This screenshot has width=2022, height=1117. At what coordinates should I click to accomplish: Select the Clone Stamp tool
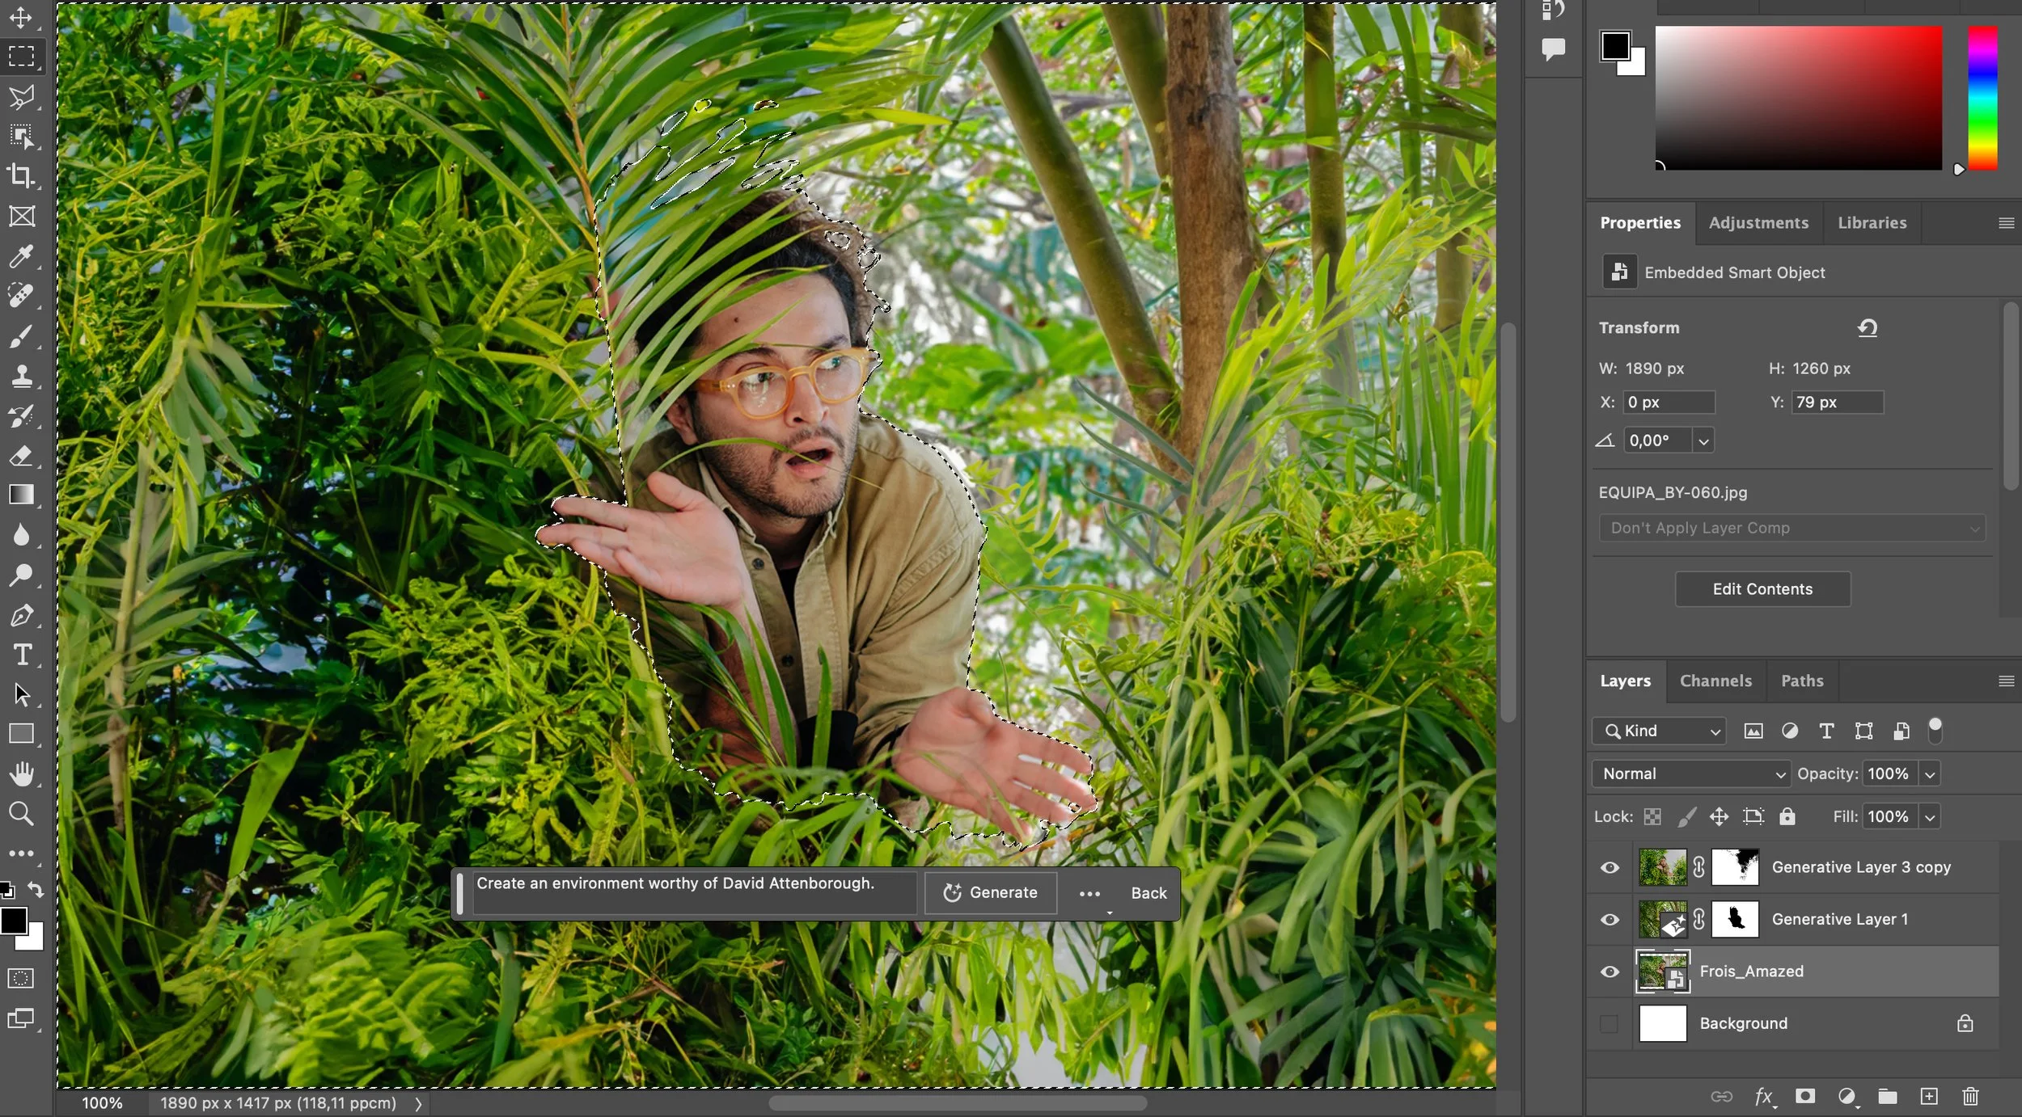coord(21,376)
